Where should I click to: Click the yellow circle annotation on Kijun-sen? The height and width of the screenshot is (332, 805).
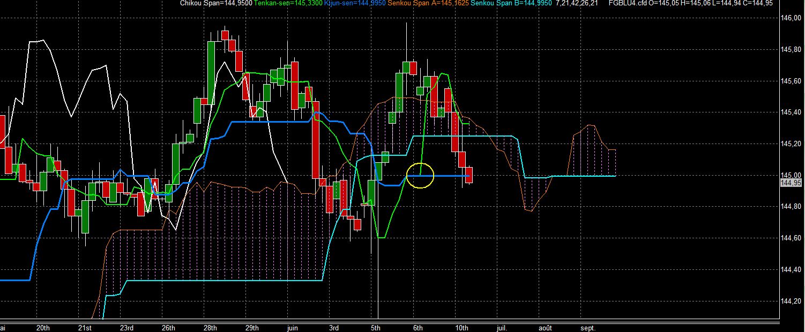click(420, 176)
